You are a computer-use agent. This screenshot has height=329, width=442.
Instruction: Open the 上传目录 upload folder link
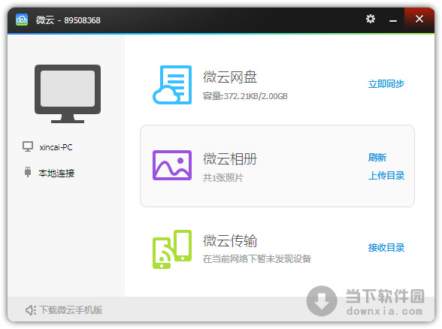(386, 176)
